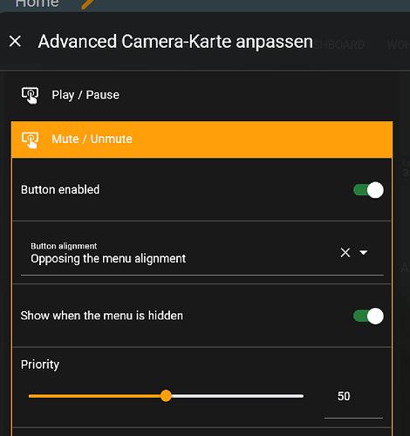
Task: Click the orange pencil edit icon near Home
Action: [87, 4]
